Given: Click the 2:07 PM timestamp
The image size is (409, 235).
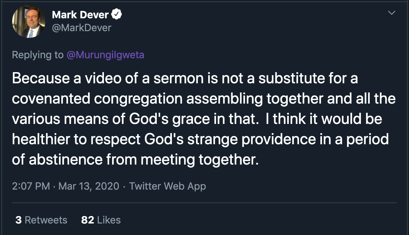Looking at the screenshot, I should pos(31,186).
